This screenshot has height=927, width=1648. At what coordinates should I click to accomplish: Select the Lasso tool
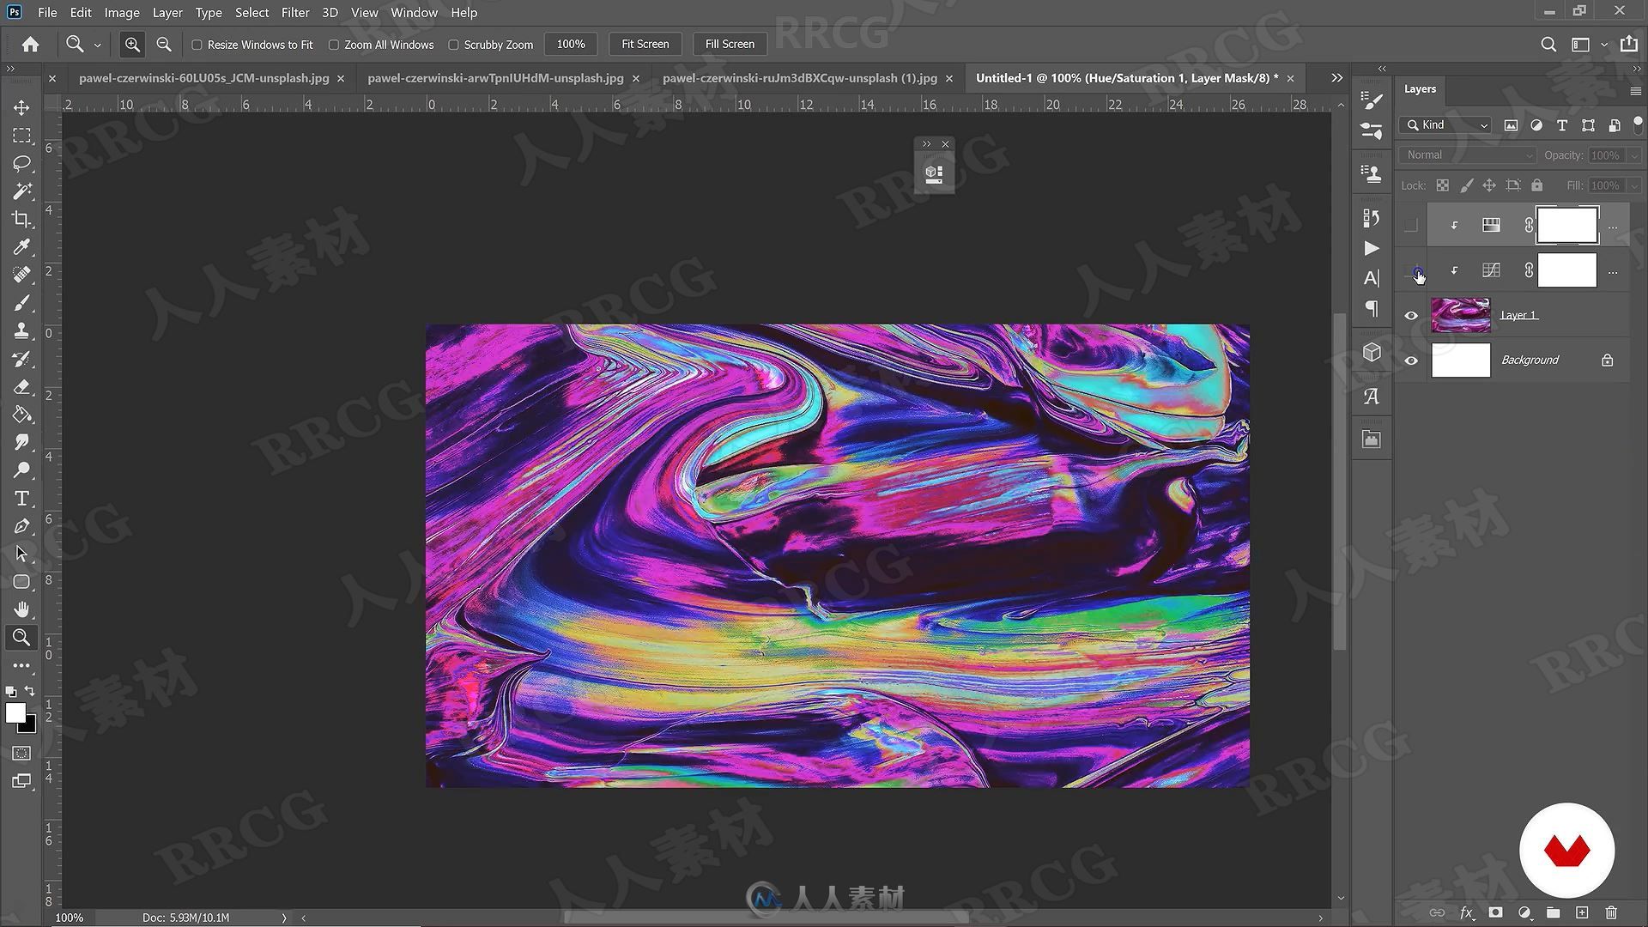[21, 162]
